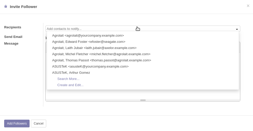Grab the message editor resize handle

143,100
